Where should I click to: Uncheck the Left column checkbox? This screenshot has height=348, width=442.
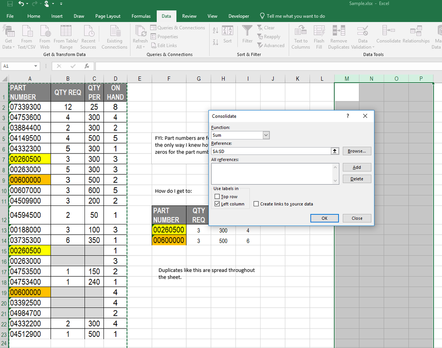pos(217,204)
